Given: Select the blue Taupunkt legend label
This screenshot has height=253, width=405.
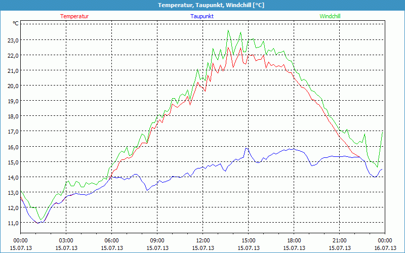Looking at the screenshot, I should [x=202, y=16].
